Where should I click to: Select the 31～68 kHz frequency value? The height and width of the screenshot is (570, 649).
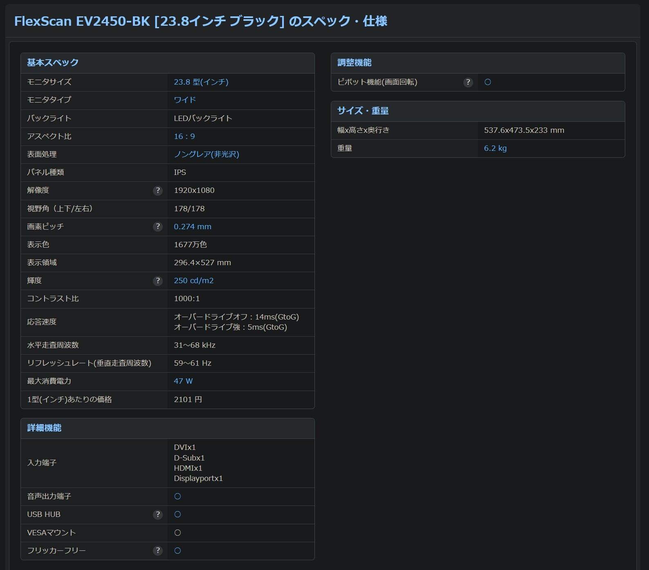click(x=195, y=345)
